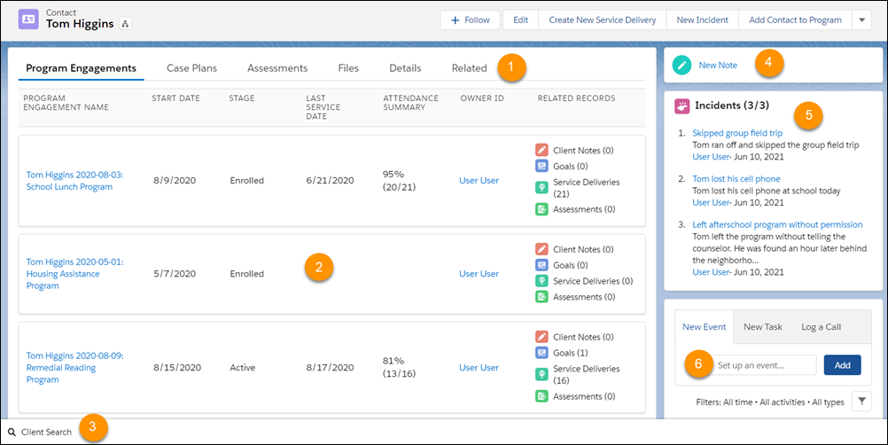Viewport: 888px width, 445px height.
Task: Click the Attendance Summary column header
Action: tap(410, 103)
